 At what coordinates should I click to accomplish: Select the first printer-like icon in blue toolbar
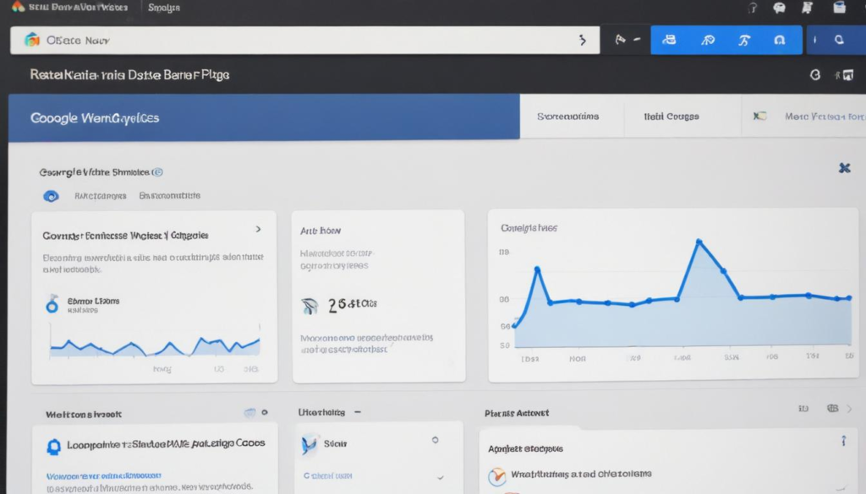tap(670, 40)
